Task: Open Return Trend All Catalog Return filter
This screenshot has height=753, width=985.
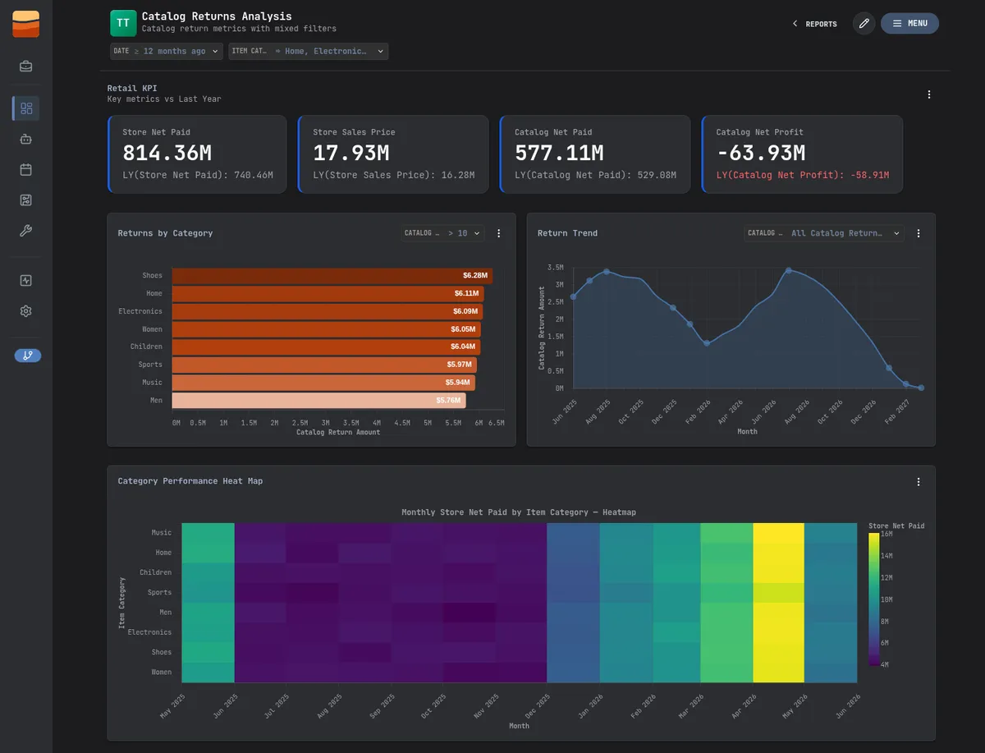Action: tap(824, 233)
